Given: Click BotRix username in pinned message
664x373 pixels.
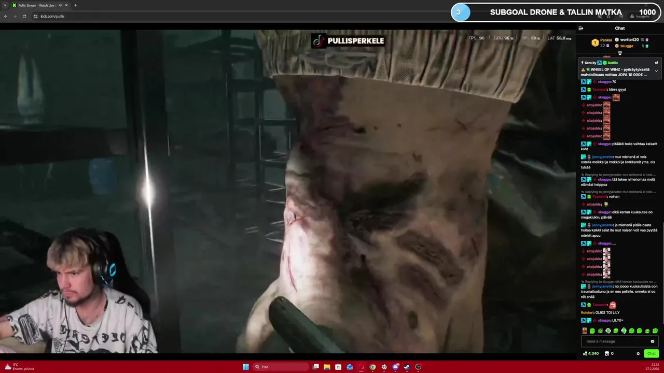Looking at the screenshot, I should coord(613,63).
